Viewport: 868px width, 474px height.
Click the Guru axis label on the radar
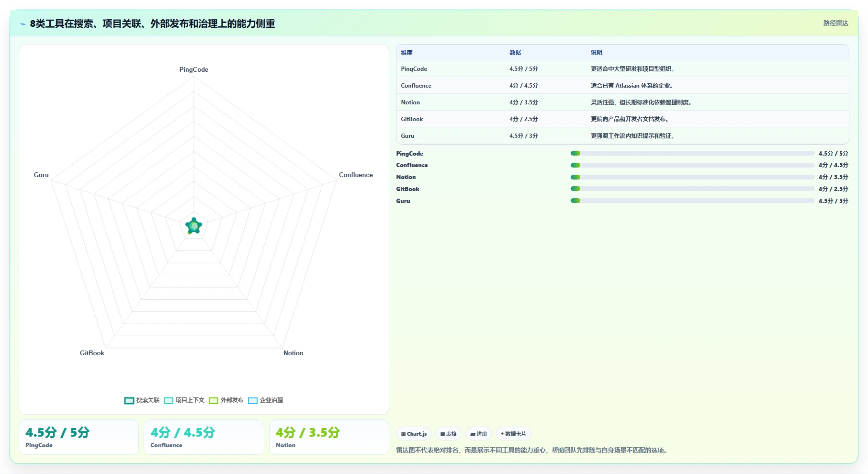coord(41,175)
